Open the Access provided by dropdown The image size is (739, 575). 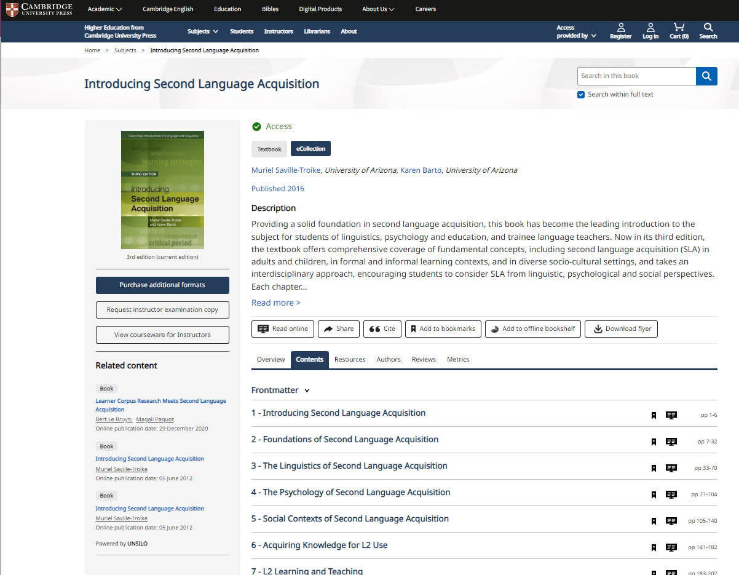pyautogui.click(x=575, y=31)
